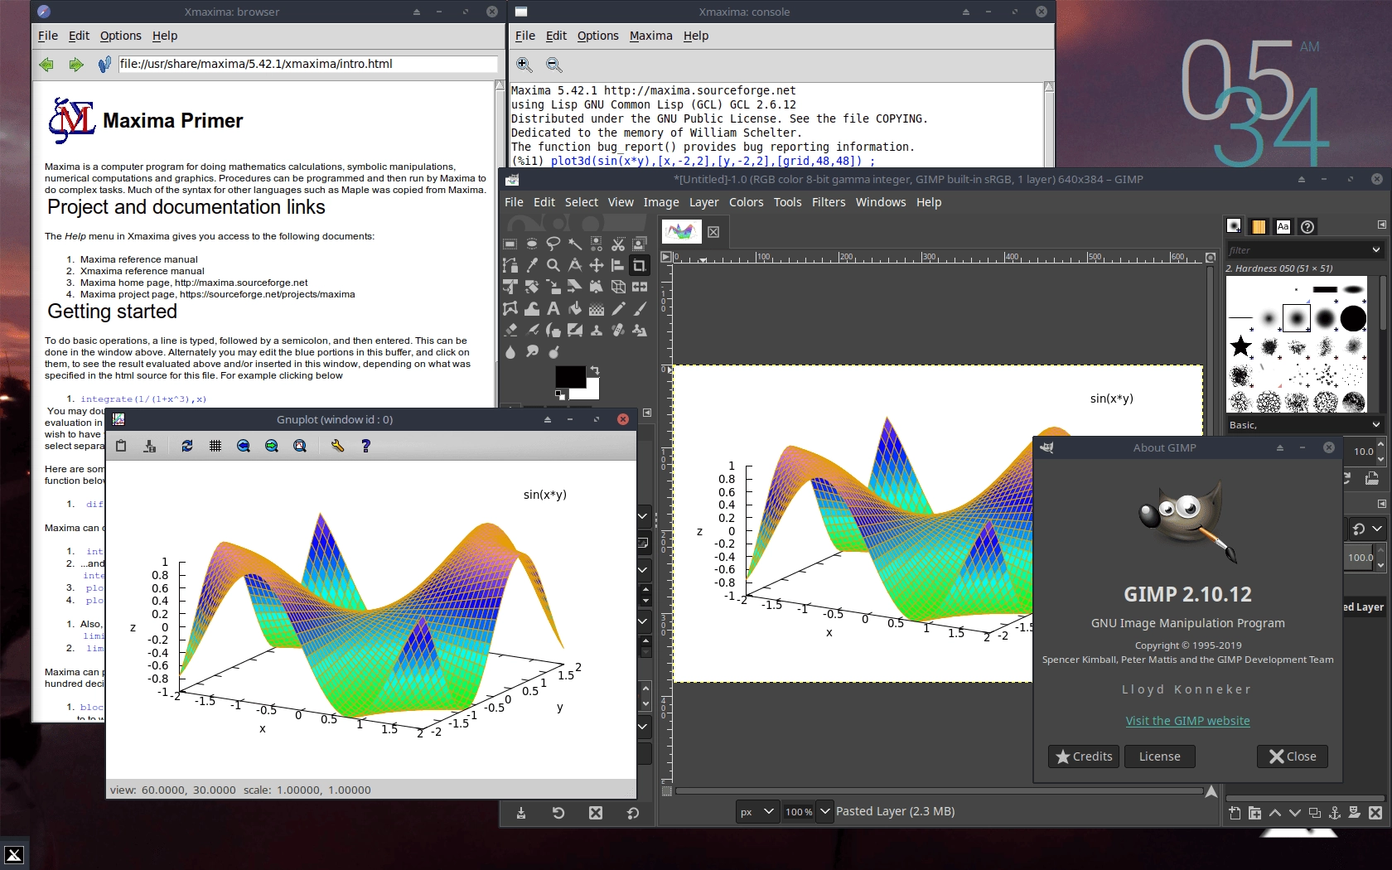The width and height of the screenshot is (1392, 870).
Task: Toggle zoom image when window resizes button
Action: (x=1211, y=258)
